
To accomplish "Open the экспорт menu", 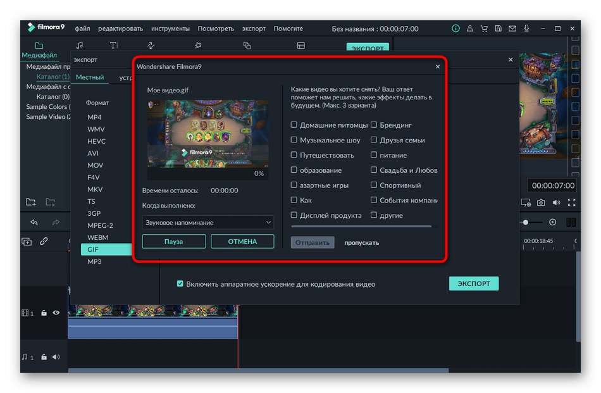I will tap(254, 28).
